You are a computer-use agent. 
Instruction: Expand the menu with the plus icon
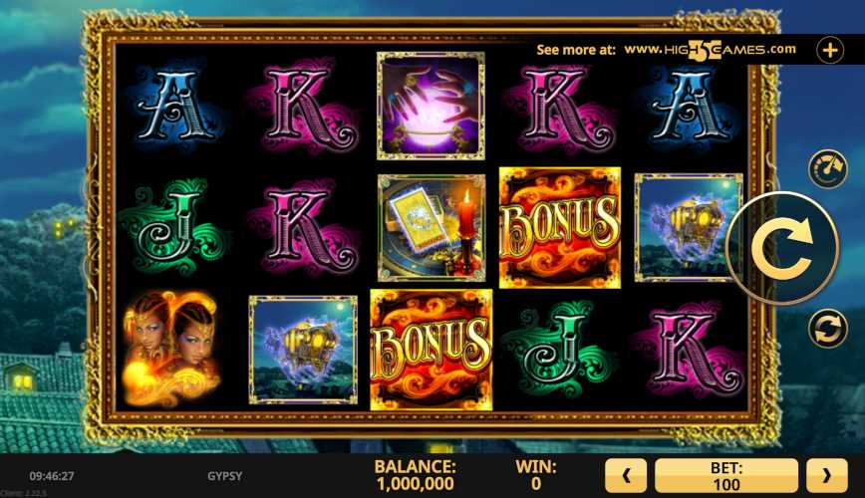pos(830,50)
